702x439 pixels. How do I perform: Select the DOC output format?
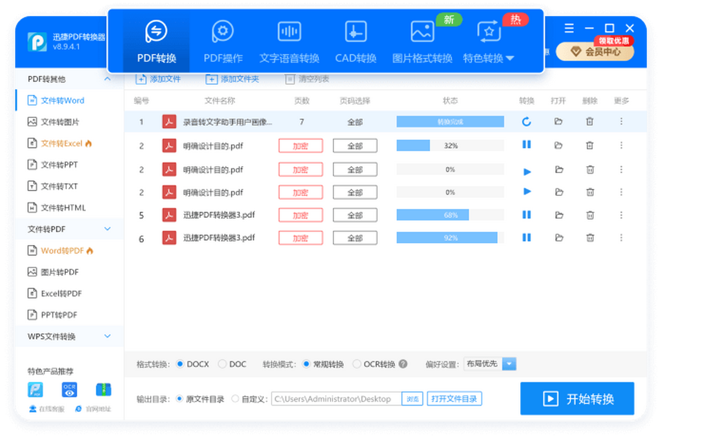point(222,364)
